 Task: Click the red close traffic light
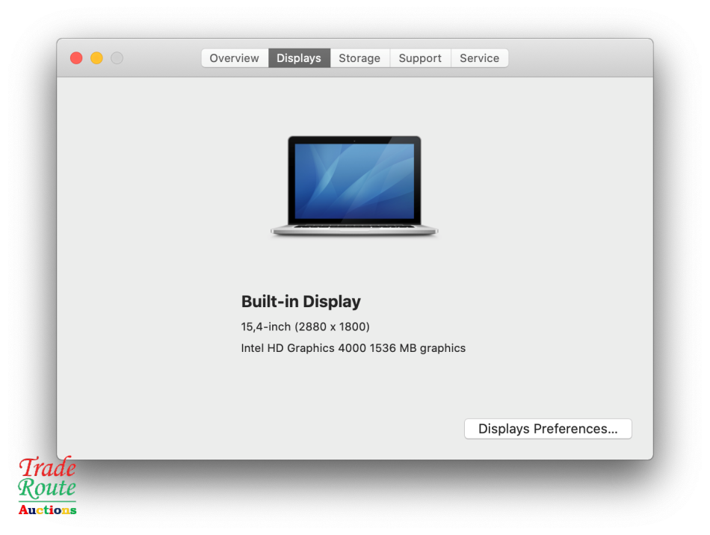click(75, 58)
